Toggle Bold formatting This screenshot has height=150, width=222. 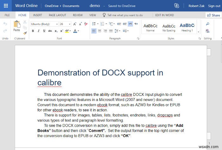coord(33,31)
